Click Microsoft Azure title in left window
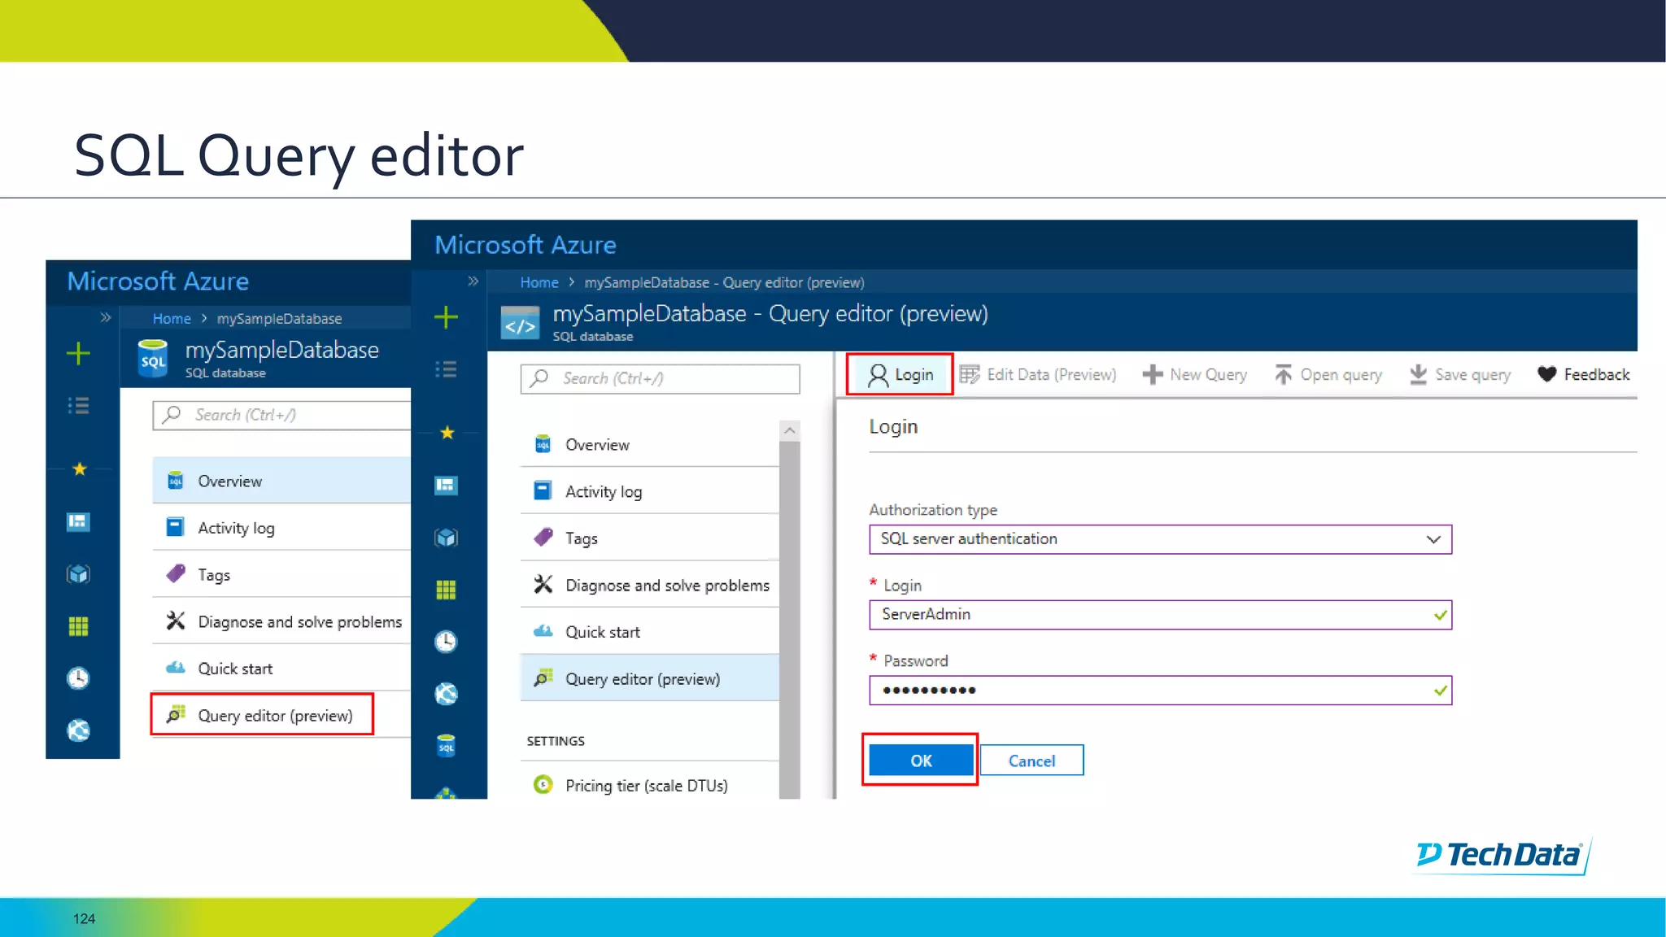This screenshot has height=937, width=1666. [158, 281]
